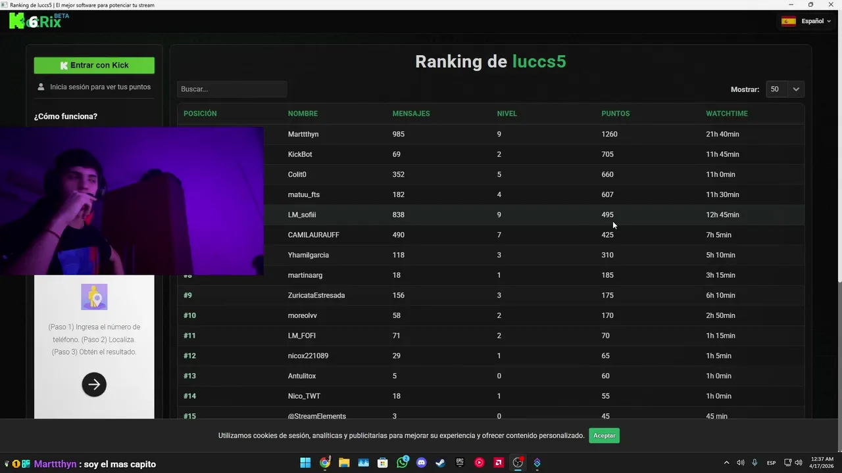This screenshot has width=842, height=473.
Task: Sort by the WATCHTIME column header
Action: 727,114
